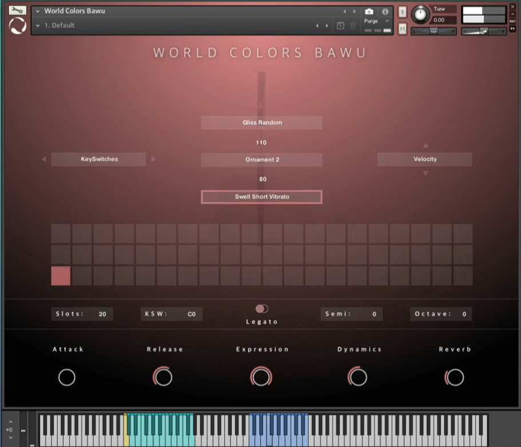Go to previous snapshot arrow

[317, 26]
